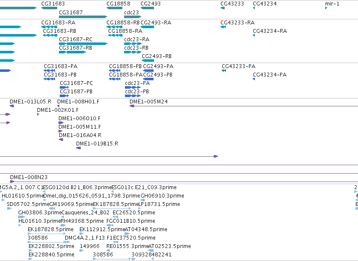Screen dimensions: 358x261
Task: Click protein CG31683-PA label
Action: pyautogui.click(x=61, y=66)
